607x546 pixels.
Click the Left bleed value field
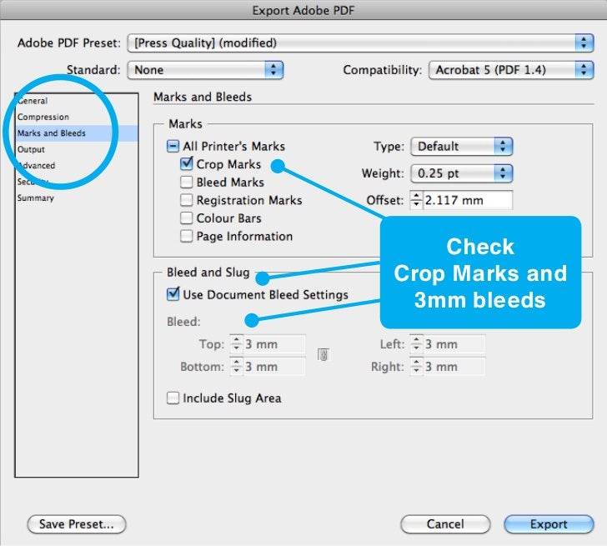(454, 344)
